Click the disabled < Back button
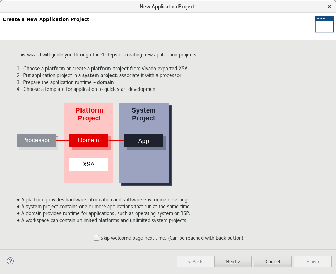The width and height of the screenshot is (336, 274). 195,262
